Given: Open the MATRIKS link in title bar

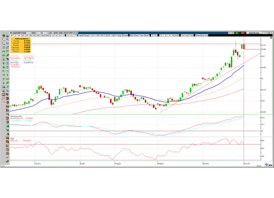Looking at the screenshot, I should pyautogui.click(x=254, y=33).
